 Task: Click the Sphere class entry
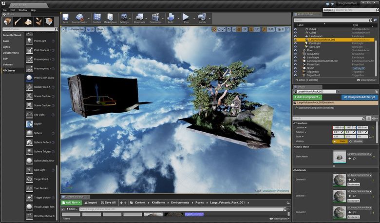(x=40, y=133)
